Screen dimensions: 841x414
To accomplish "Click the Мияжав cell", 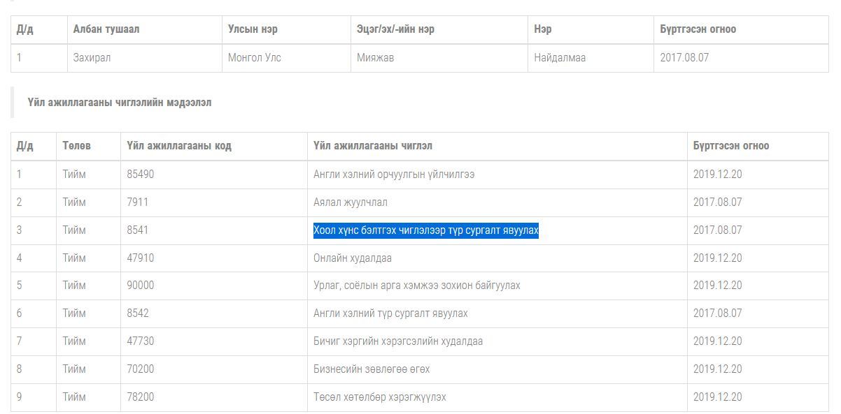I will click(x=375, y=58).
